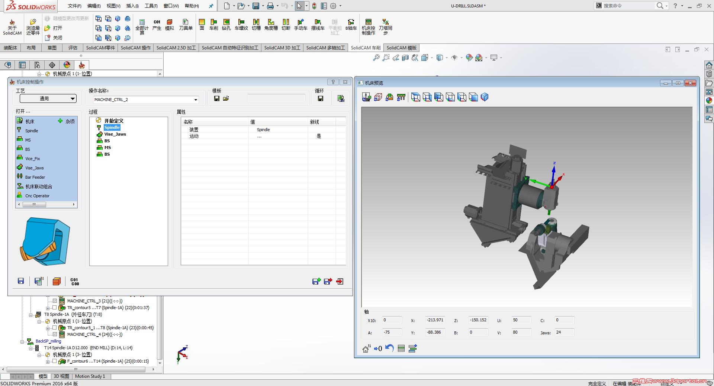
Task: Click the A axis value field (-75)
Action: point(392,332)
